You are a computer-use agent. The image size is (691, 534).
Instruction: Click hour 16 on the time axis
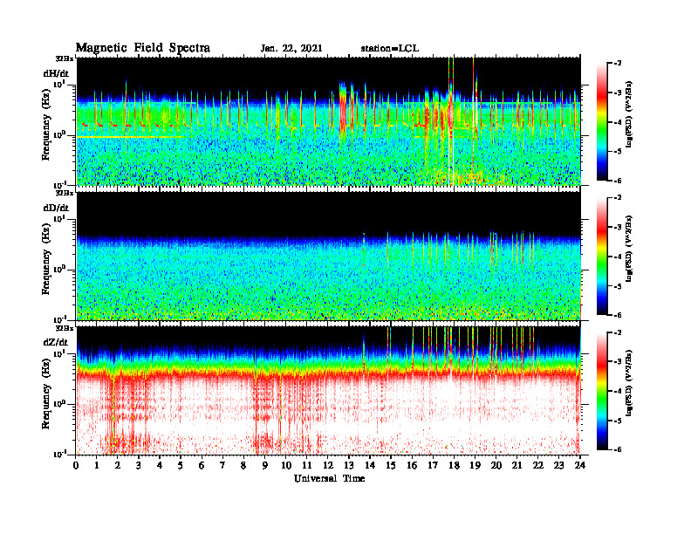tap(412, 465)
